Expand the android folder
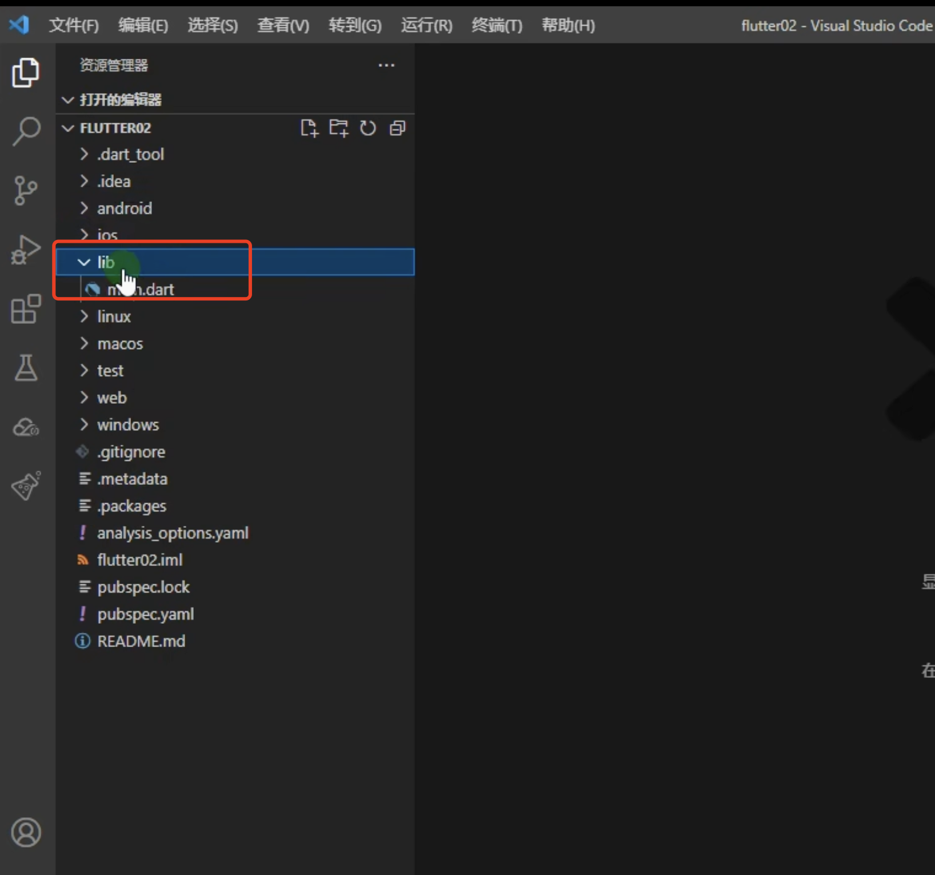 [x=235, y=208]
